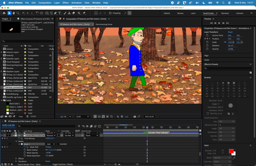Viewport: 256px width, 166px height.
Task: Reset the Layer Transform properties
Action: (x=230, y=32)
